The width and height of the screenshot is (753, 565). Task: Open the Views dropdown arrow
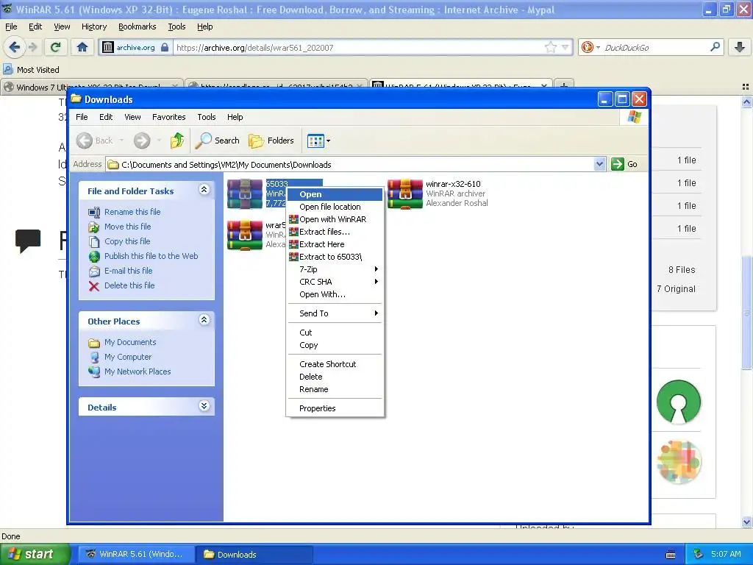[x=329, y=141]
